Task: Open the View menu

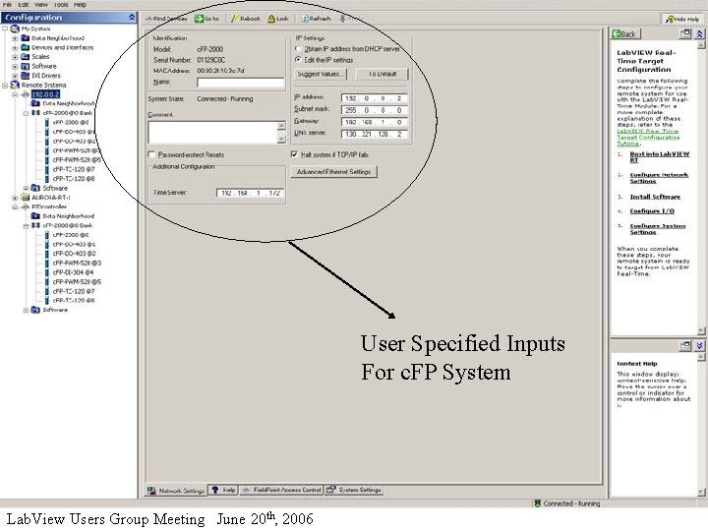Action: coord(41,5)
